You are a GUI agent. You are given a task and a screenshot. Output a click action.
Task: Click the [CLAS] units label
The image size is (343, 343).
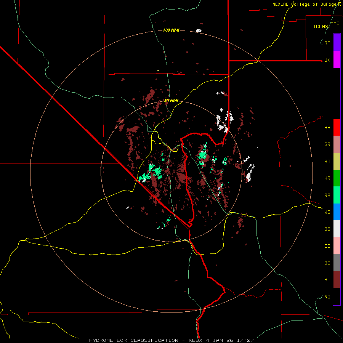pyautogui.click(x=322, y=26)
